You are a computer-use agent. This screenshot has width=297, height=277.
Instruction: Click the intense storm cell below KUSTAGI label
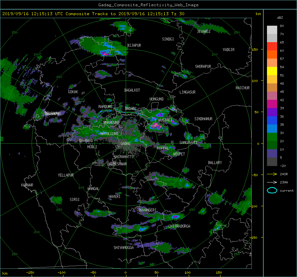pyautogui.click(x=156, y=125)
